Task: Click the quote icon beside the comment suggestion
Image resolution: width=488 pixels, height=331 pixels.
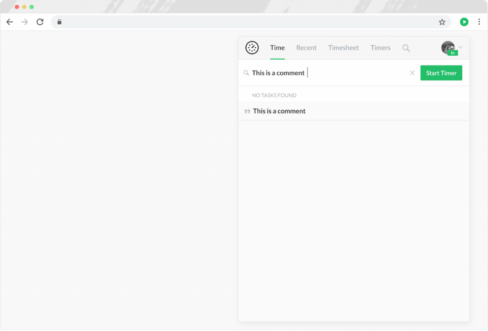Action: 247,111
